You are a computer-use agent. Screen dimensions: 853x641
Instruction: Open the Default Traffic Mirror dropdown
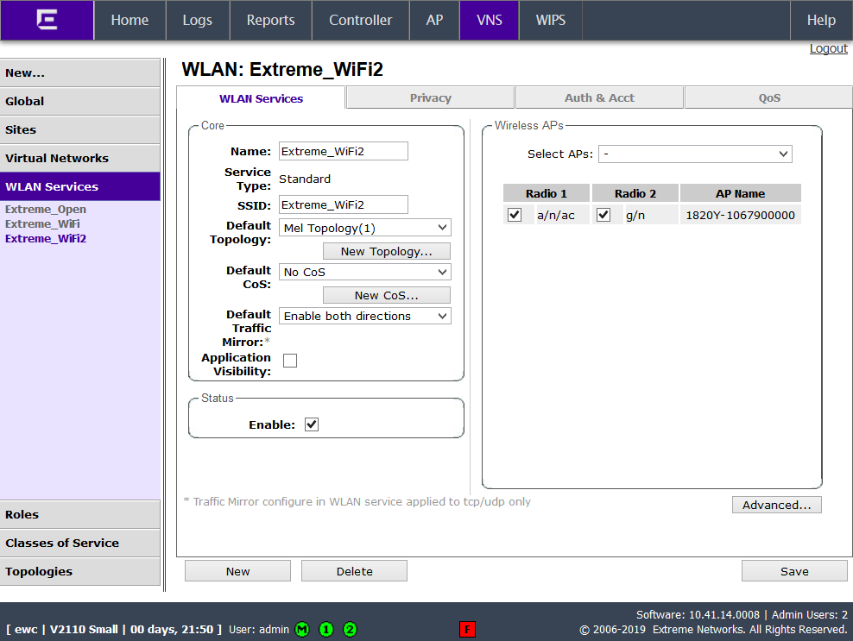pos(365,316)
